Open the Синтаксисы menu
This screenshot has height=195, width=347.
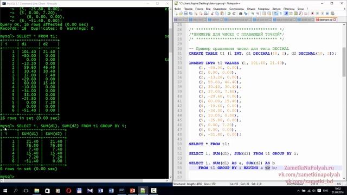pos(236,9)
